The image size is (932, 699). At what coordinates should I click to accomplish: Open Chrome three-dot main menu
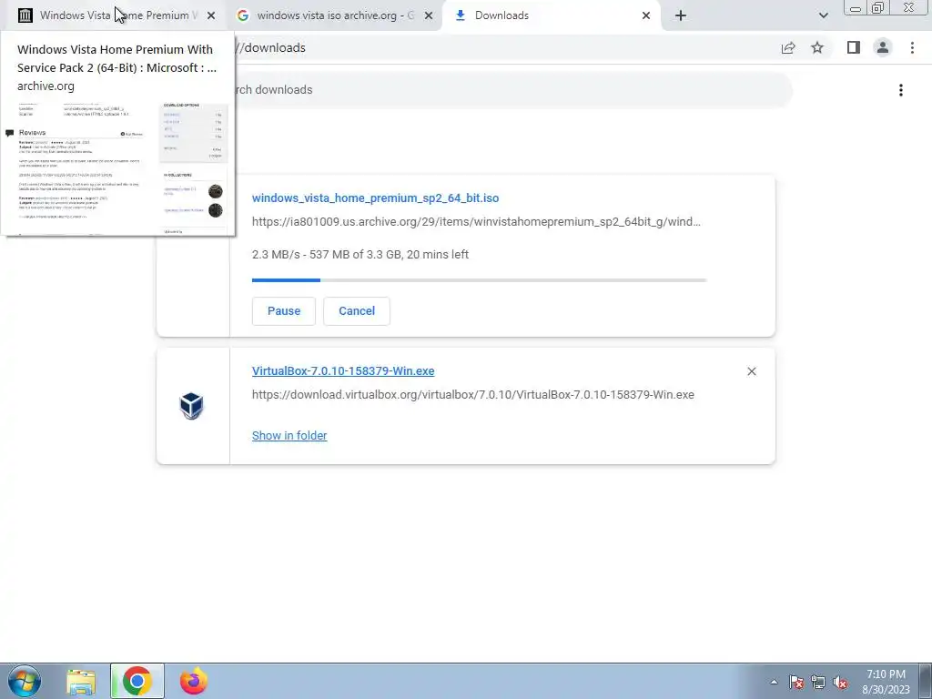click(x=912, y=48)
